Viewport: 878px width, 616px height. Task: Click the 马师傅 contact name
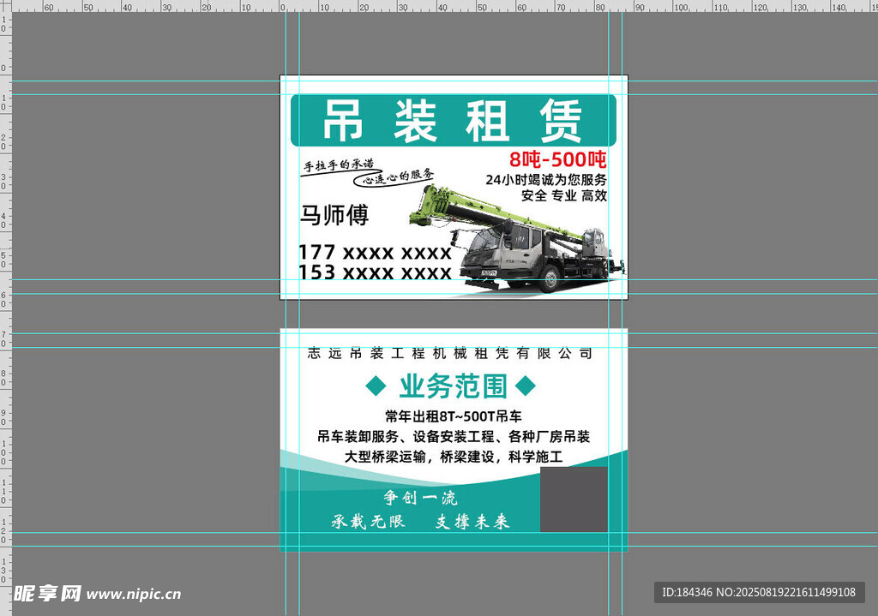[334, 215]
